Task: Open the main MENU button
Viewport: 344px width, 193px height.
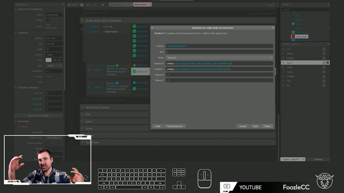Action: pyautogui.click(x=73, y=5)
